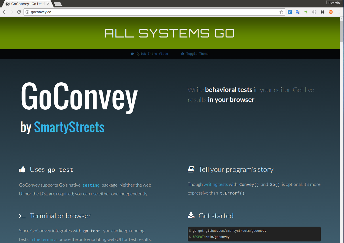Click 'behavioral tests' in the tagline

229,90
